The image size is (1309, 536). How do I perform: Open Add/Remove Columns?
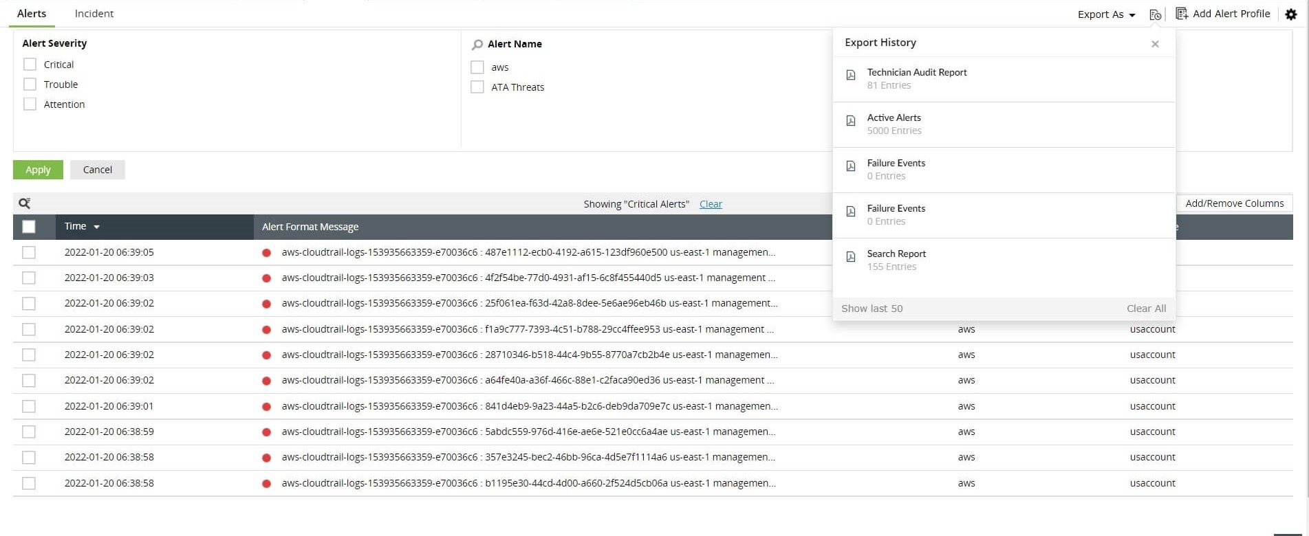click(1234, 203)
